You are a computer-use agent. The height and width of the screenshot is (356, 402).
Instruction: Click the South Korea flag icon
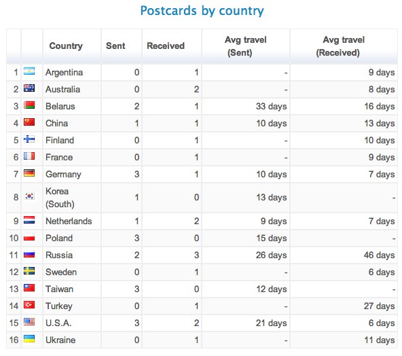coord(29,196)
